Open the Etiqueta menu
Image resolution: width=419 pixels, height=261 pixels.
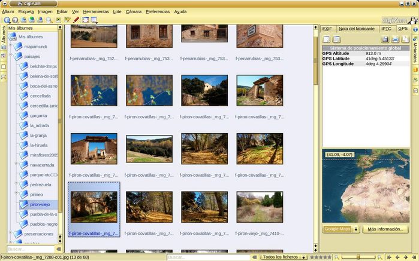tap(26, 11)
